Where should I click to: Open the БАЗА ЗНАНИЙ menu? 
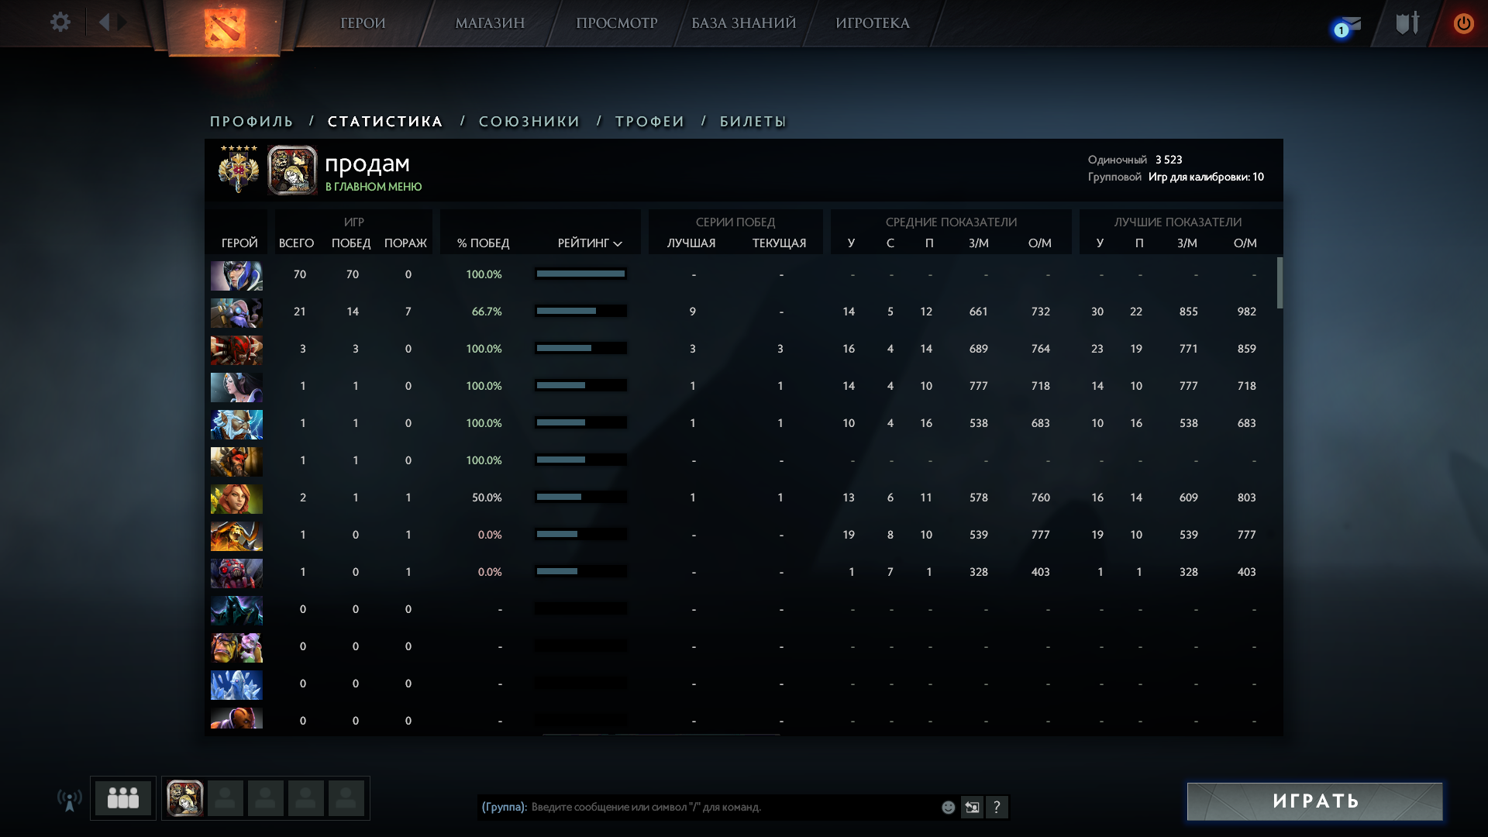click(x=744, y=23)
